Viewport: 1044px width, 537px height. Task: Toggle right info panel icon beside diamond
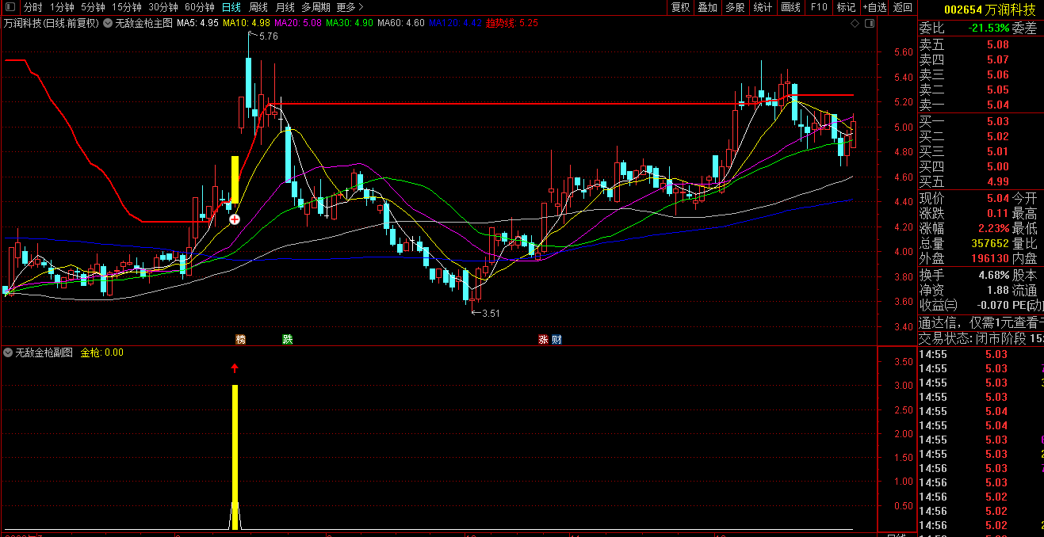click(x=868, y=24)
